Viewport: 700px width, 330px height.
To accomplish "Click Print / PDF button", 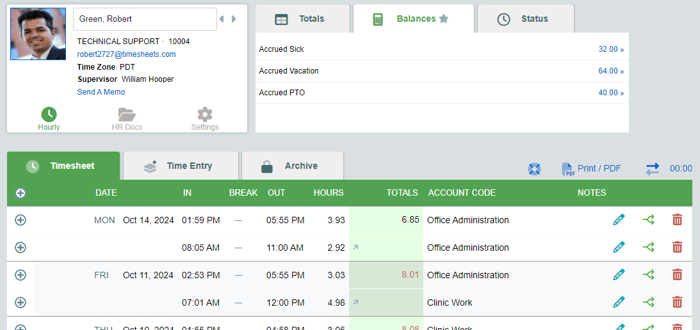I will (x=591, y=169).
